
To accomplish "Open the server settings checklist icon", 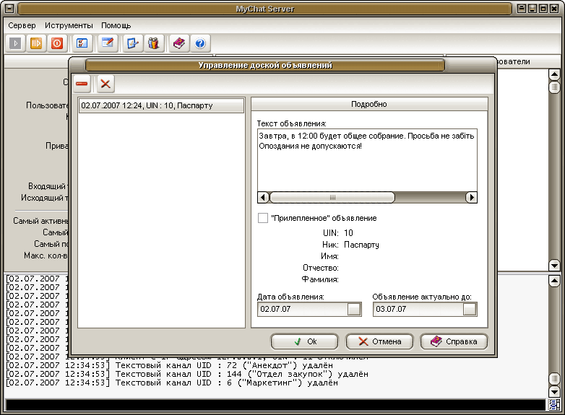I will click(x=82, y=43).
